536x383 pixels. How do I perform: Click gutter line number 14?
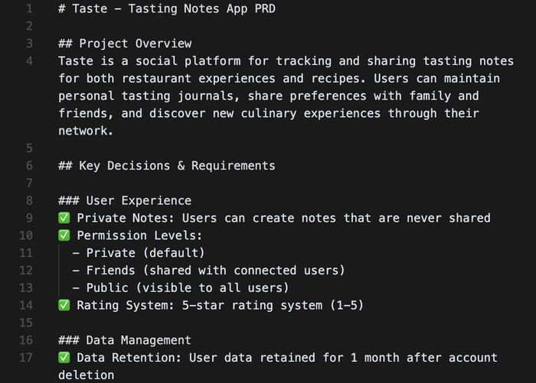(x=28, y=305)
